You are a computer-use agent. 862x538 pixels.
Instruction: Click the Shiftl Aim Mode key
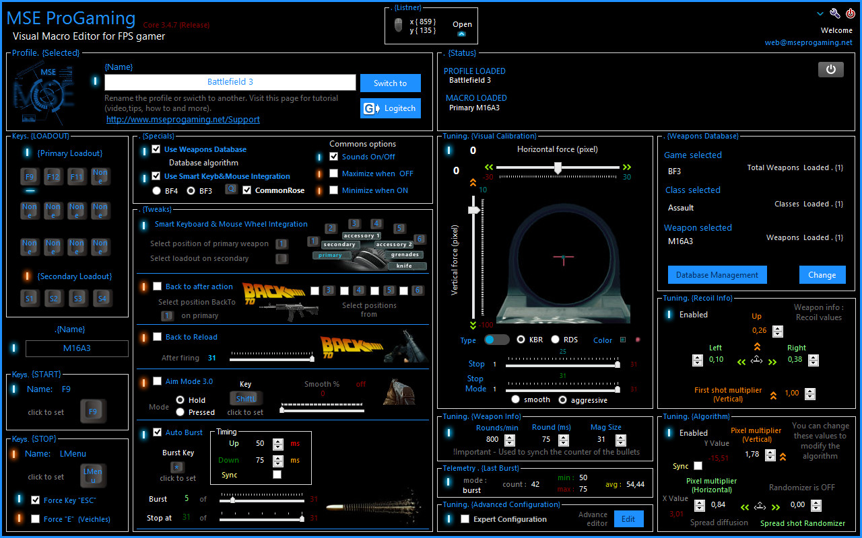[246, 399]
